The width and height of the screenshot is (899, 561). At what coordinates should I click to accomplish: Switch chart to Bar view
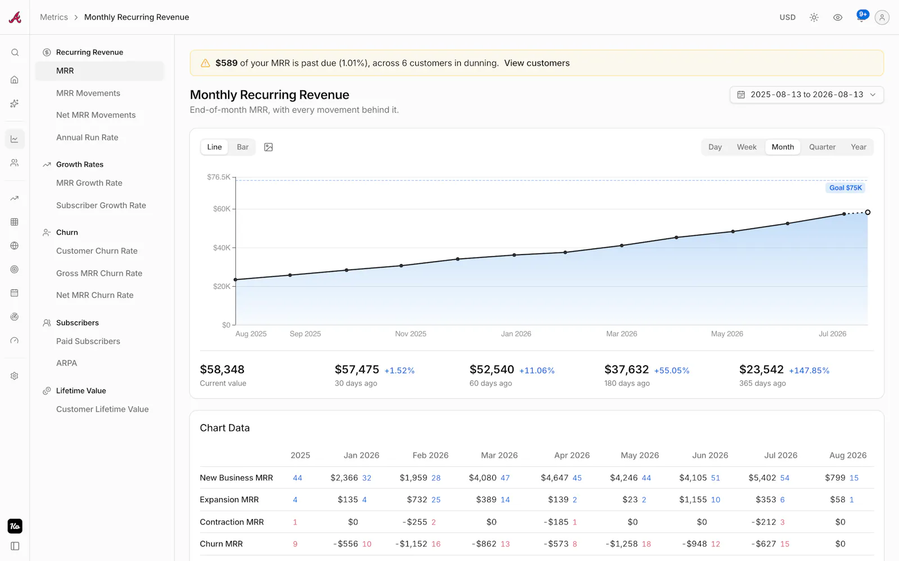click(x=243, y=147)
